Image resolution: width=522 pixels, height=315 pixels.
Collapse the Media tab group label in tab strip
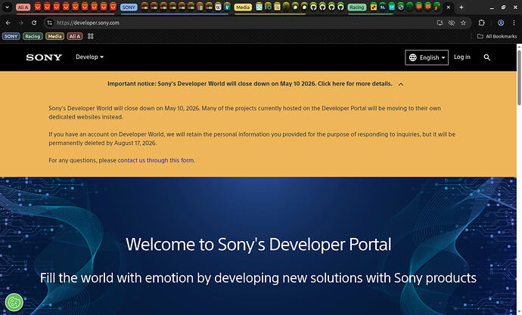[x=243, y=8]
